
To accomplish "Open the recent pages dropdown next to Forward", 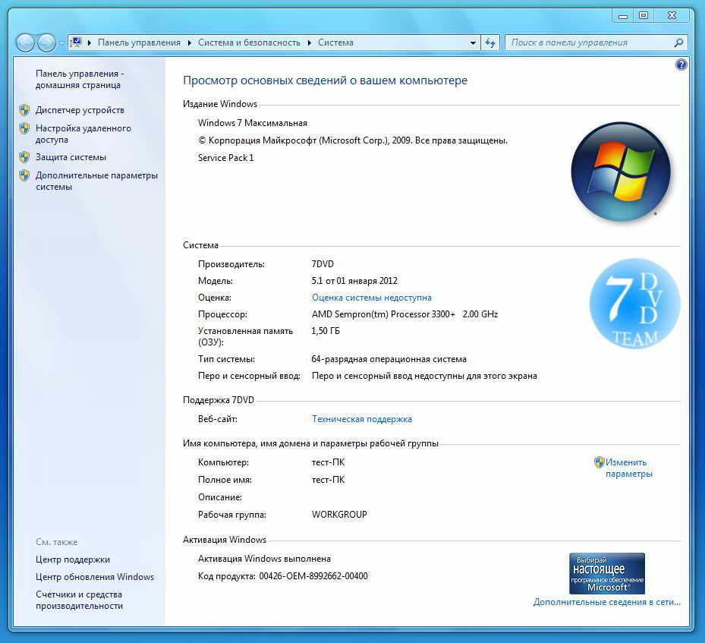I will coord(61,43).
